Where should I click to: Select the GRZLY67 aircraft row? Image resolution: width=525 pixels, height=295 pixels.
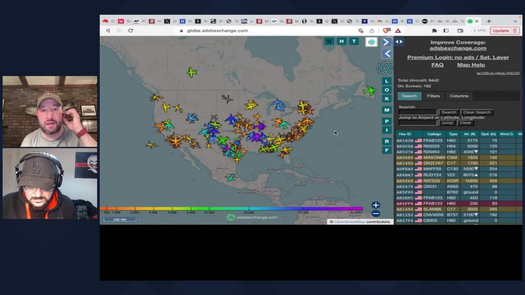(459, 163)
